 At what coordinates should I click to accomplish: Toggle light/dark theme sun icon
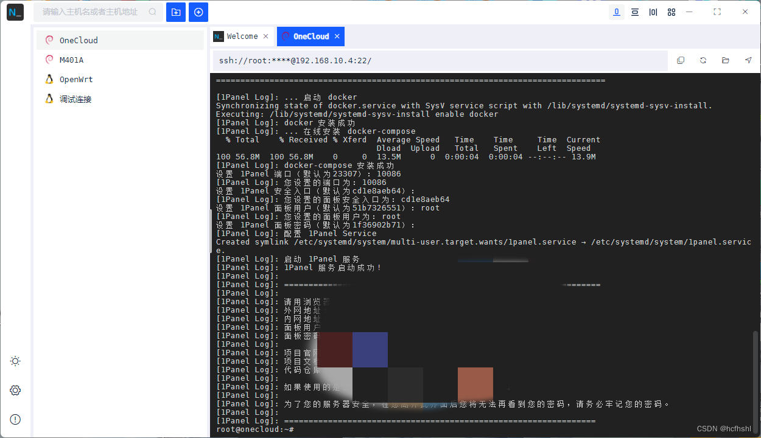(x=15, y=361)
